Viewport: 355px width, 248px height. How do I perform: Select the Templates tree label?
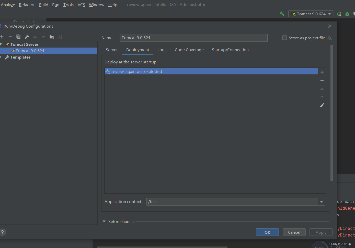click(20, 57)
